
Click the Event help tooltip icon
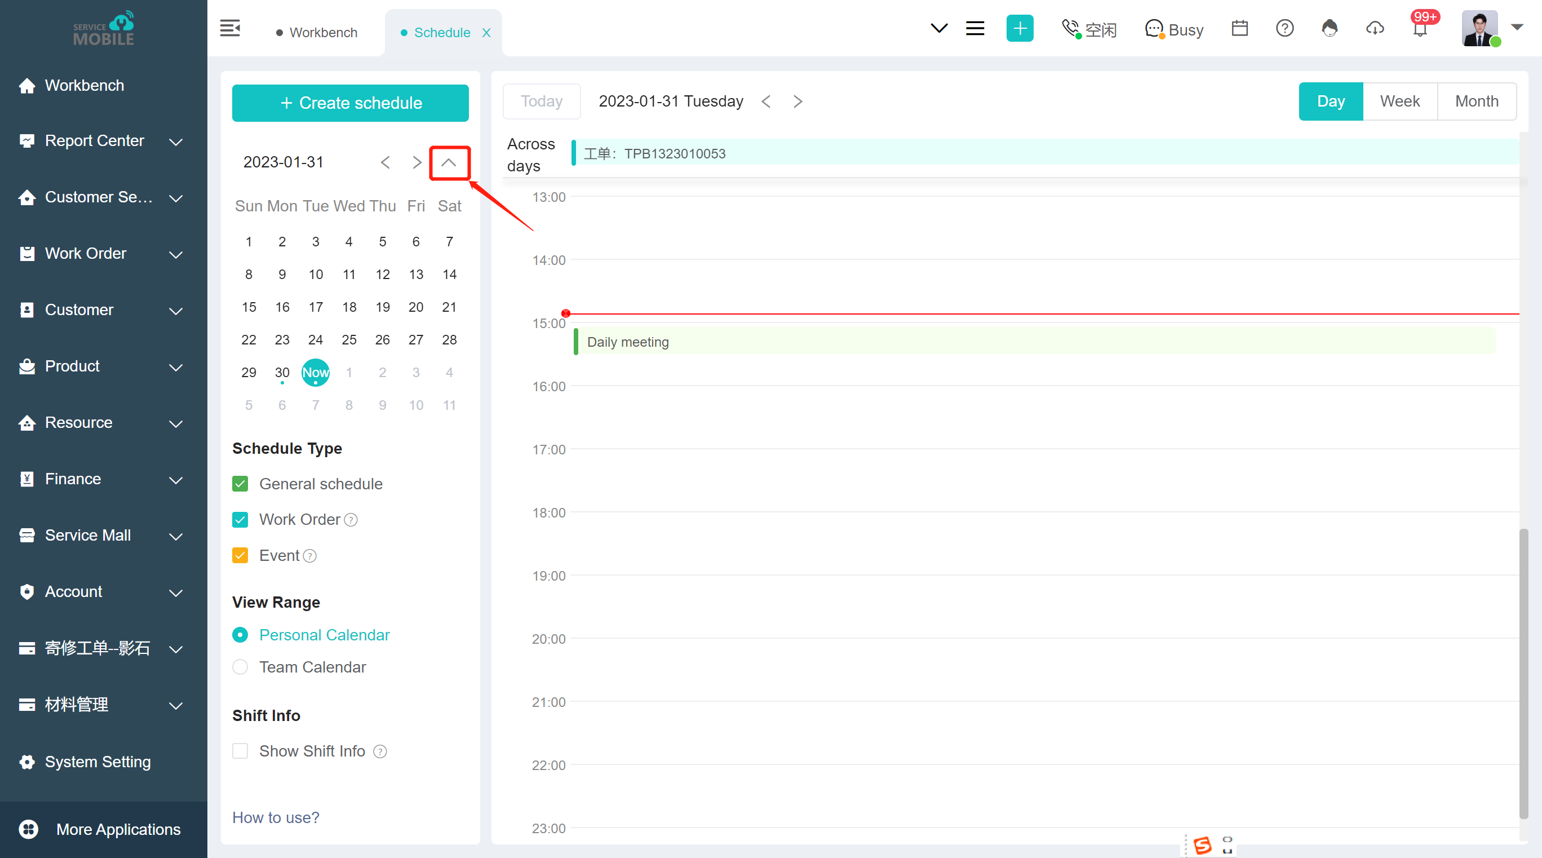[x=309, y=556]
